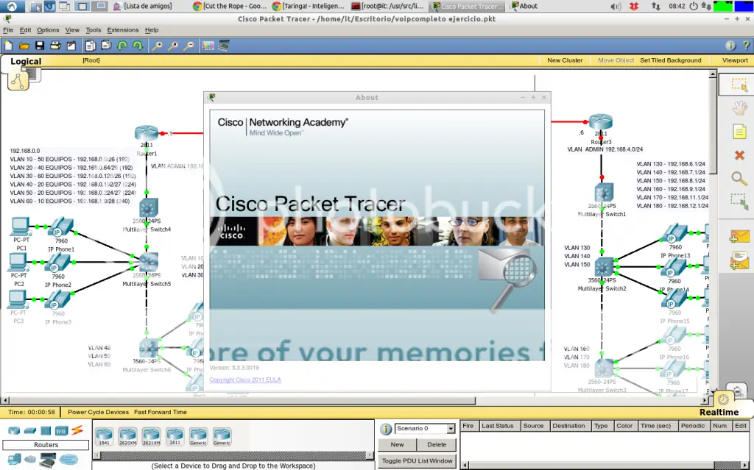Image resolution: width=754 pixels, height=470 pixels.
Task: Open the Extensions menu
Action: coord(123,30)
